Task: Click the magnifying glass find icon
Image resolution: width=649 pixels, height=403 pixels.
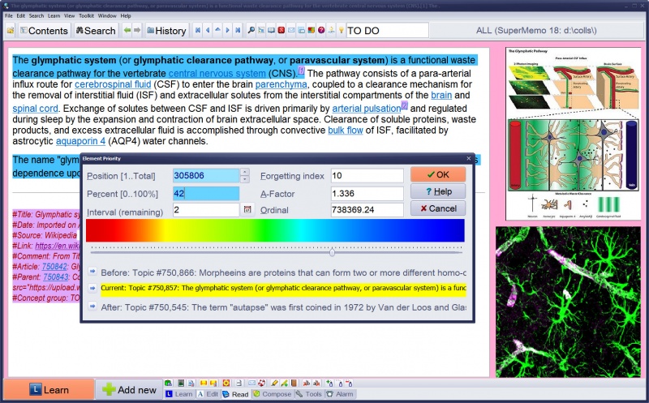Action: (251, 30)
